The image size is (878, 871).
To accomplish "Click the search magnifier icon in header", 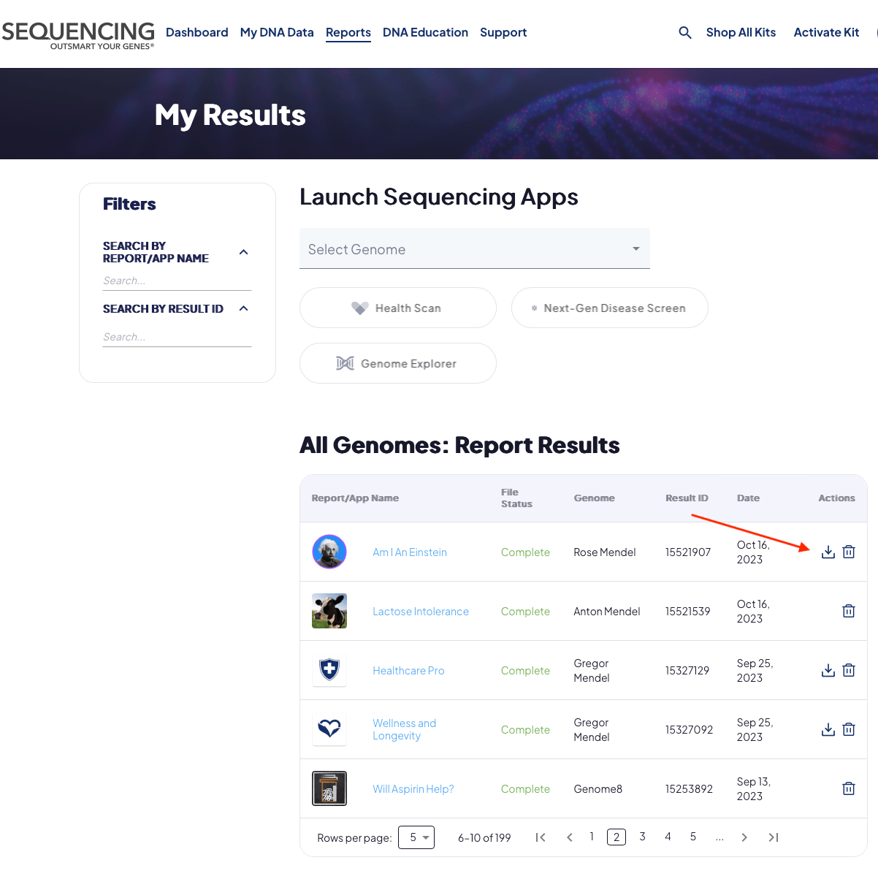I will pyautogui.click(x=684, y=32).
